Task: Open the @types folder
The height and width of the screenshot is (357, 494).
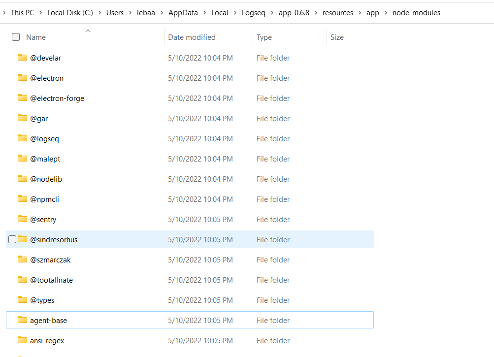Action: click(43, 300)
